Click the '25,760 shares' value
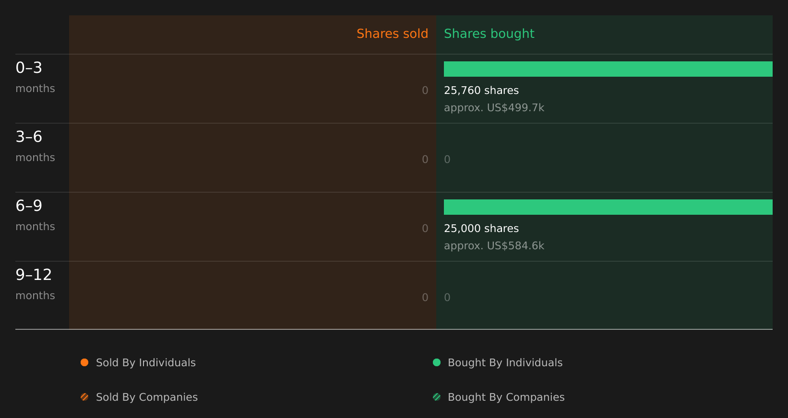788x418 pixels. coord(481,91)
